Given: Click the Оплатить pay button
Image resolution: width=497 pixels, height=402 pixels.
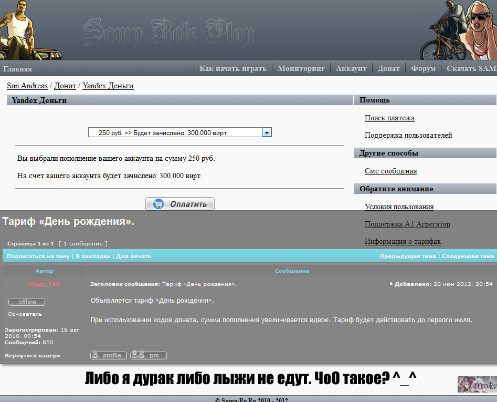Looking at the screenshot, I should [x=179, y=204].
